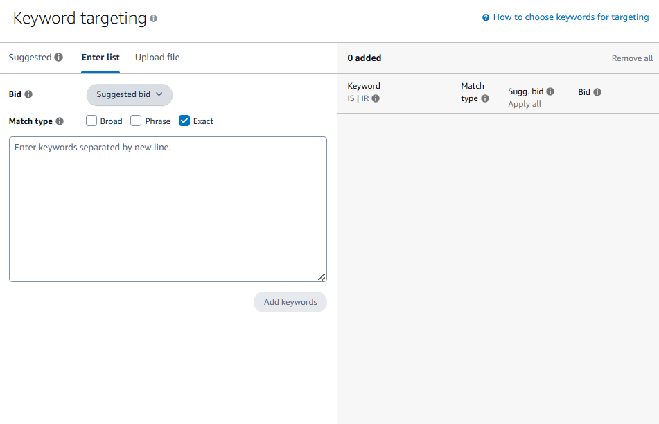This screenshot has height=424, width=659.
Task: Click info icon next to Keyword targeting title
Action: [154, 19]
